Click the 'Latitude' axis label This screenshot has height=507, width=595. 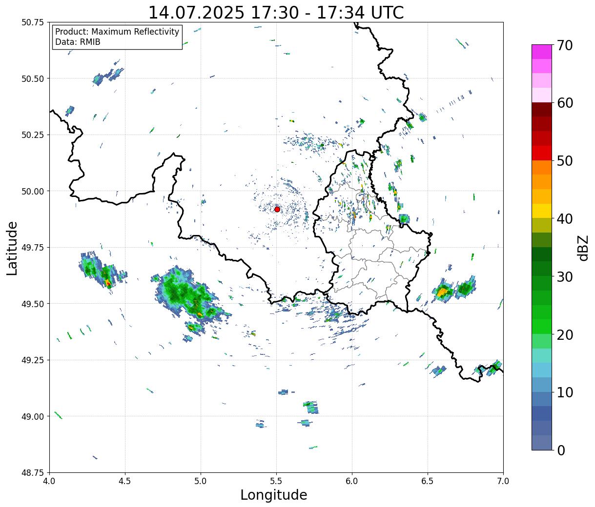click(12, 248)
